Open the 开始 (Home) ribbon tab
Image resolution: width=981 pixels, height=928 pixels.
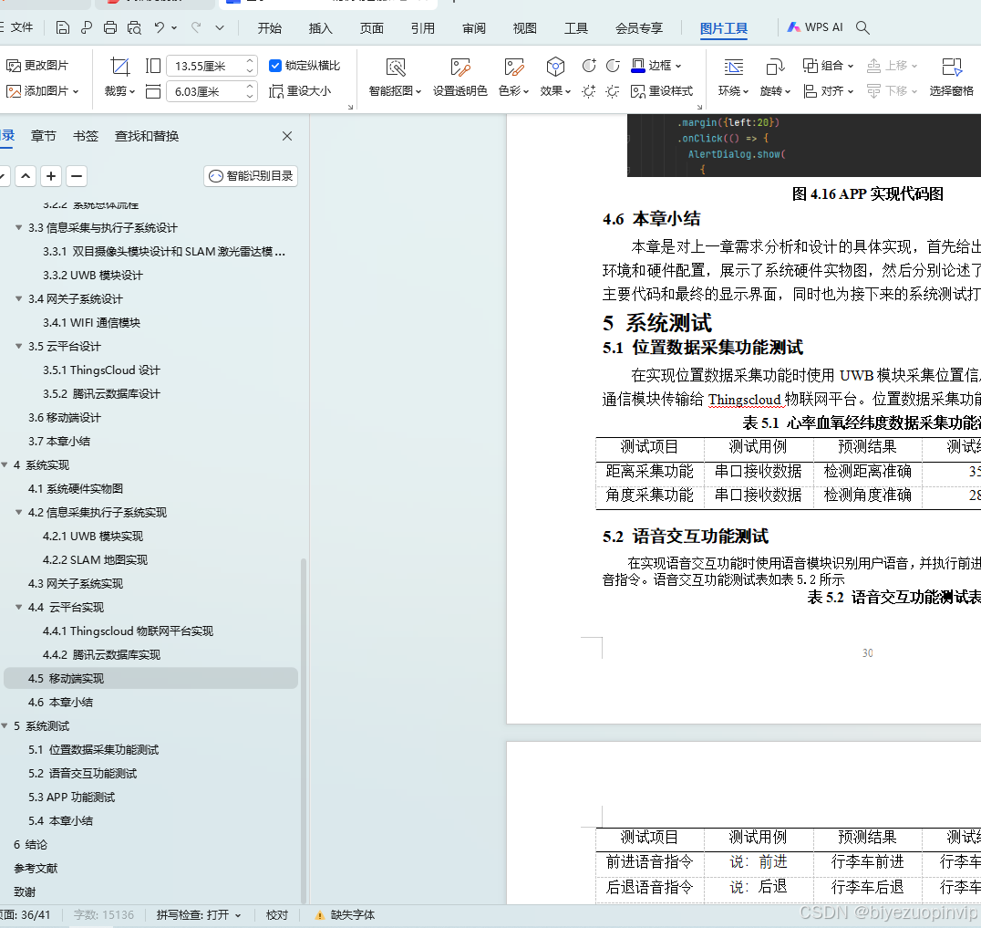[x=270, y=28]
